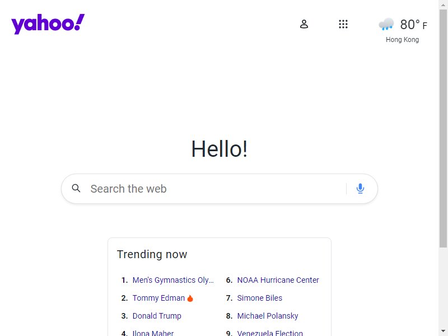Open the profile sign-in icon
The width and height of the screenshot is (448, 336).
pos(304,24)
